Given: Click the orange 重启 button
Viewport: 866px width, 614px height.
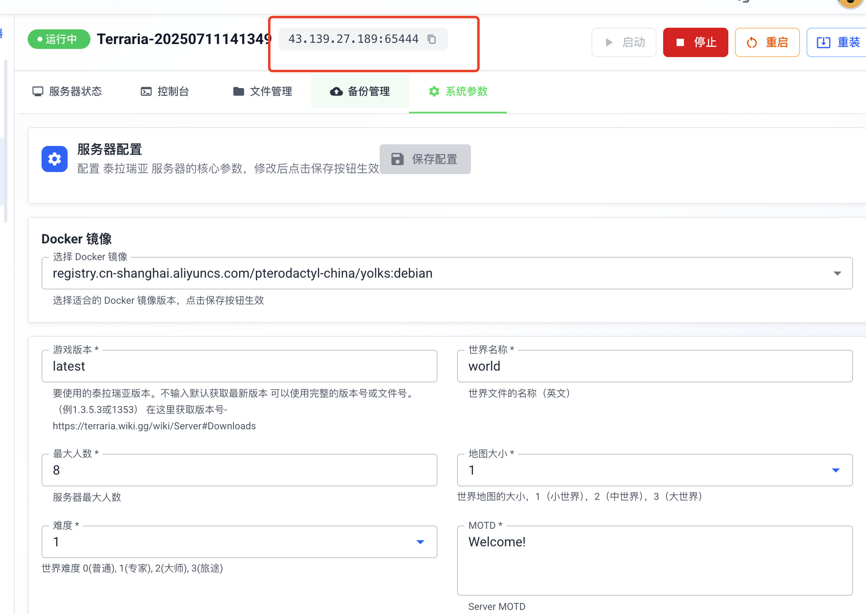Looking at the screenshot, I should [767, 42].
